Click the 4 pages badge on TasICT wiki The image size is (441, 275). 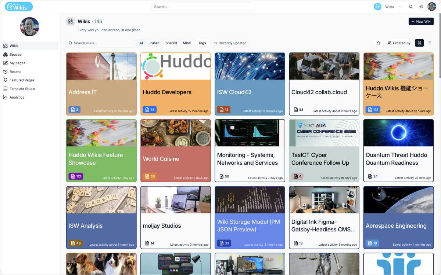click(297, 176)
